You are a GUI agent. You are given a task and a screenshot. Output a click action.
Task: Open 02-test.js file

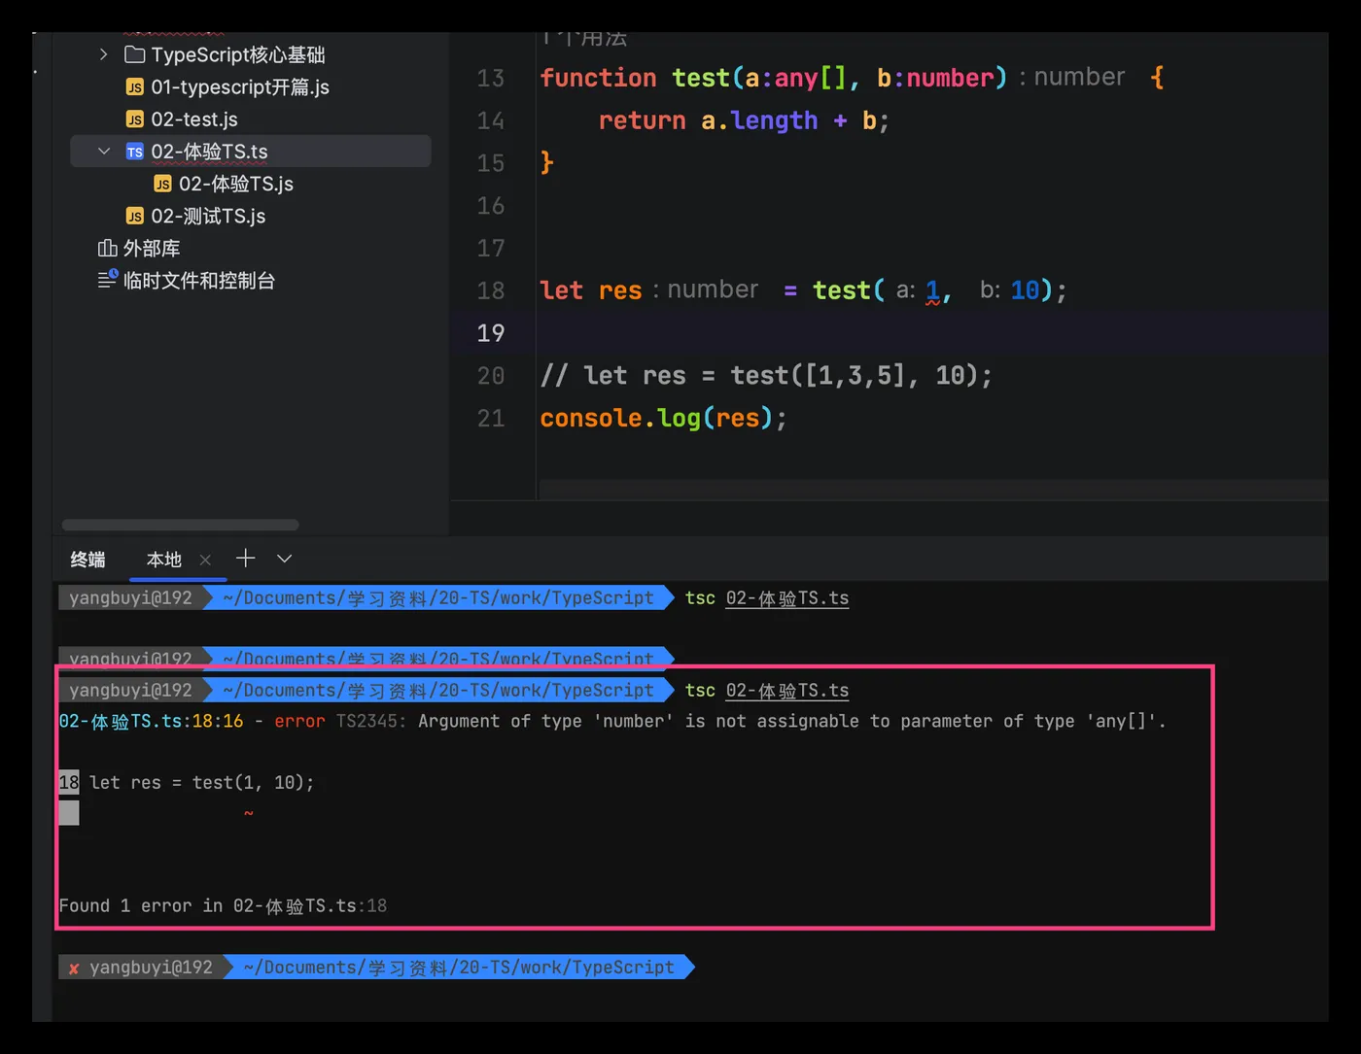point(194,119)
